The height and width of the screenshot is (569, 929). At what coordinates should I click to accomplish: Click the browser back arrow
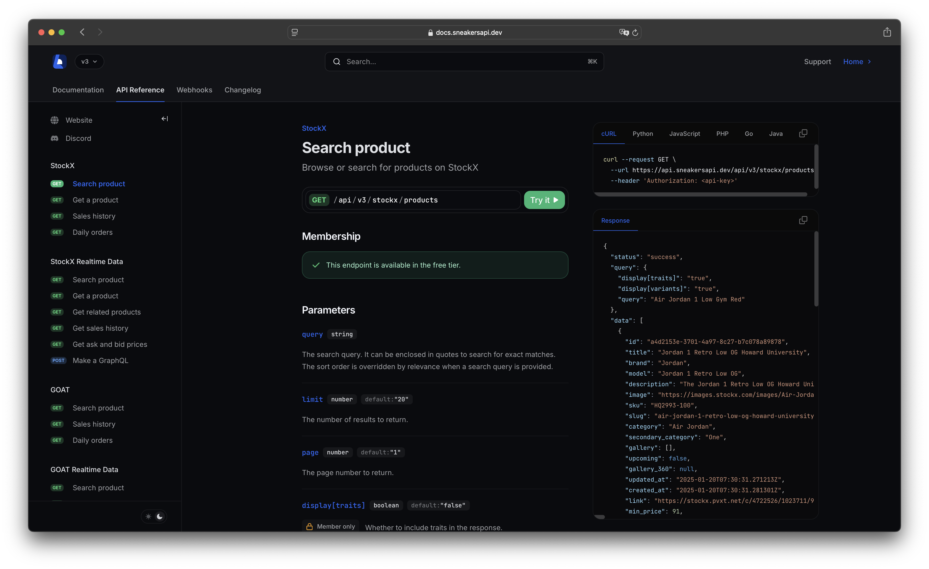(x=82, y=32)
